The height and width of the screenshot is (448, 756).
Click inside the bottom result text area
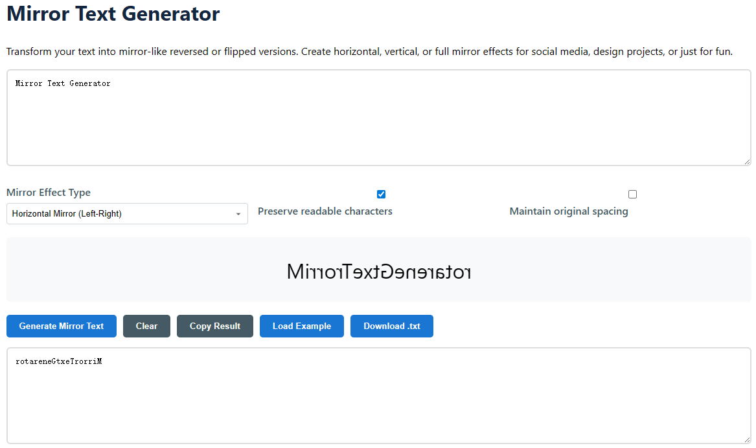click(378, 401)
